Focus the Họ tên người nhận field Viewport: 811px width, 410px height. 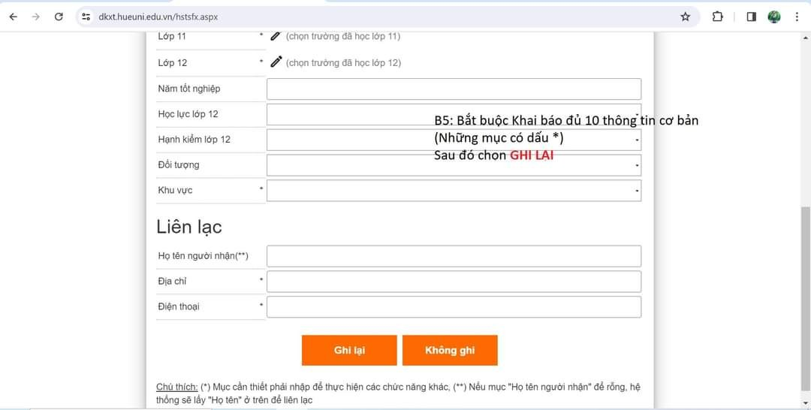pyautogui.click(x=454, y=256)
